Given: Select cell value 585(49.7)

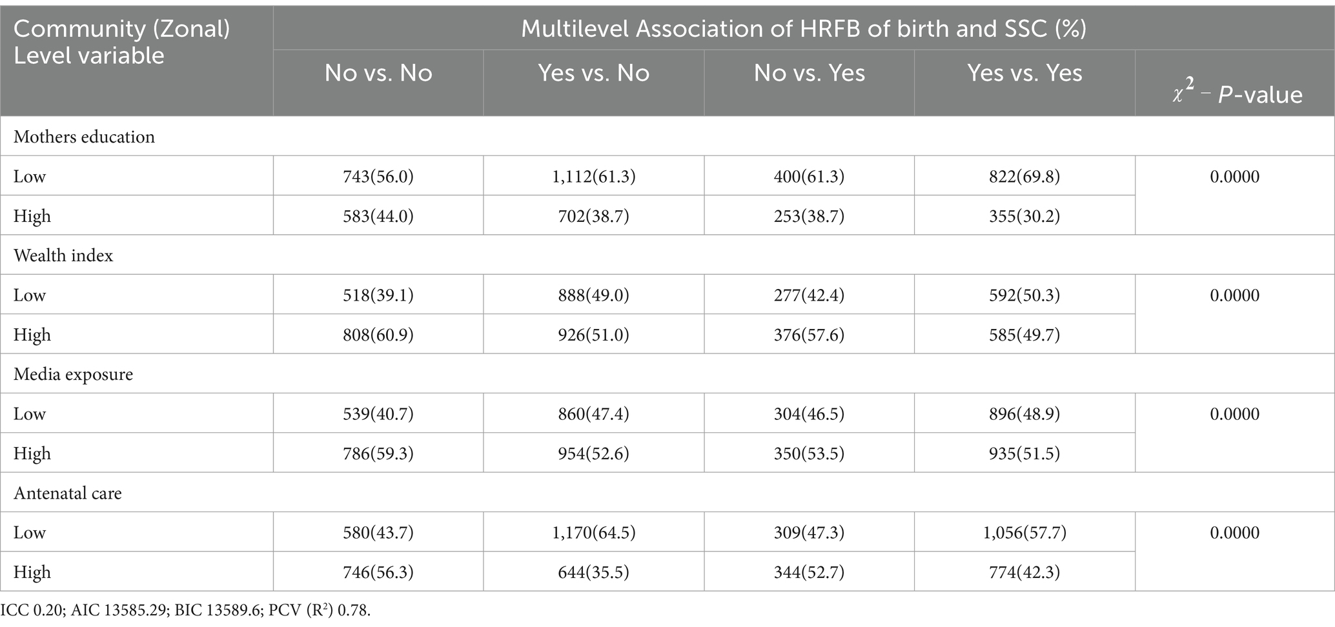Looking at the screenshot, I should click(1025, 335).
